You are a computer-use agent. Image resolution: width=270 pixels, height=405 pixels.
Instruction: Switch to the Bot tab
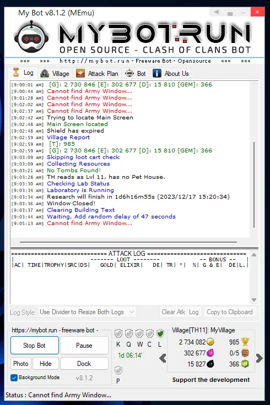[x=135, y=74]
